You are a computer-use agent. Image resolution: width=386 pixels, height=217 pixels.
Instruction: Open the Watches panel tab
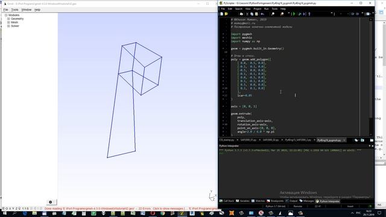click(258, 201)
